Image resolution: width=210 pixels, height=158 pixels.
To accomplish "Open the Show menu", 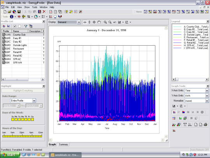I will [27, 7].
